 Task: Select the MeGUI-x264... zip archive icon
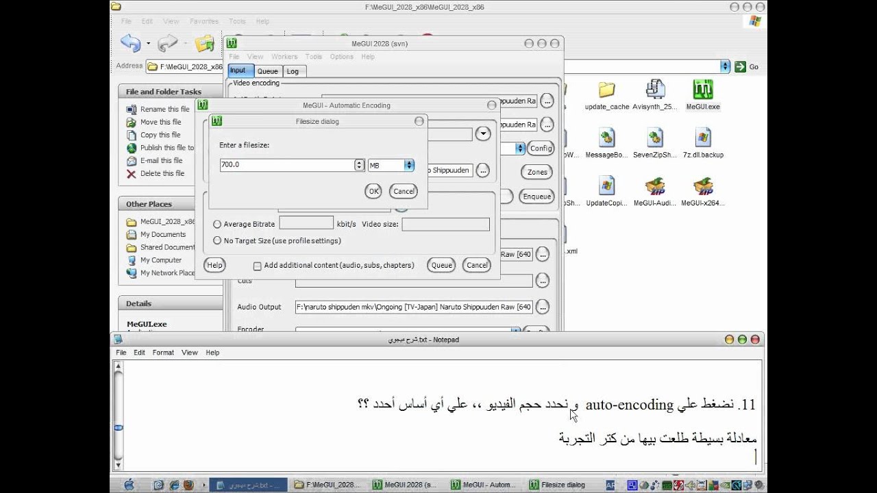tap(703, 186)
